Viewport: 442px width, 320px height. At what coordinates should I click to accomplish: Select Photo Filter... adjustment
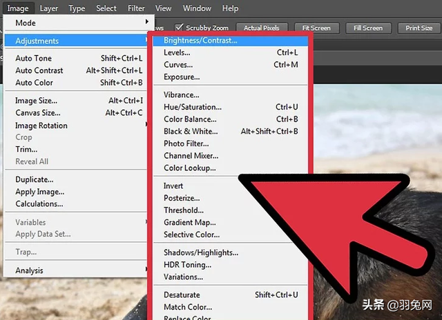point(231,143)
